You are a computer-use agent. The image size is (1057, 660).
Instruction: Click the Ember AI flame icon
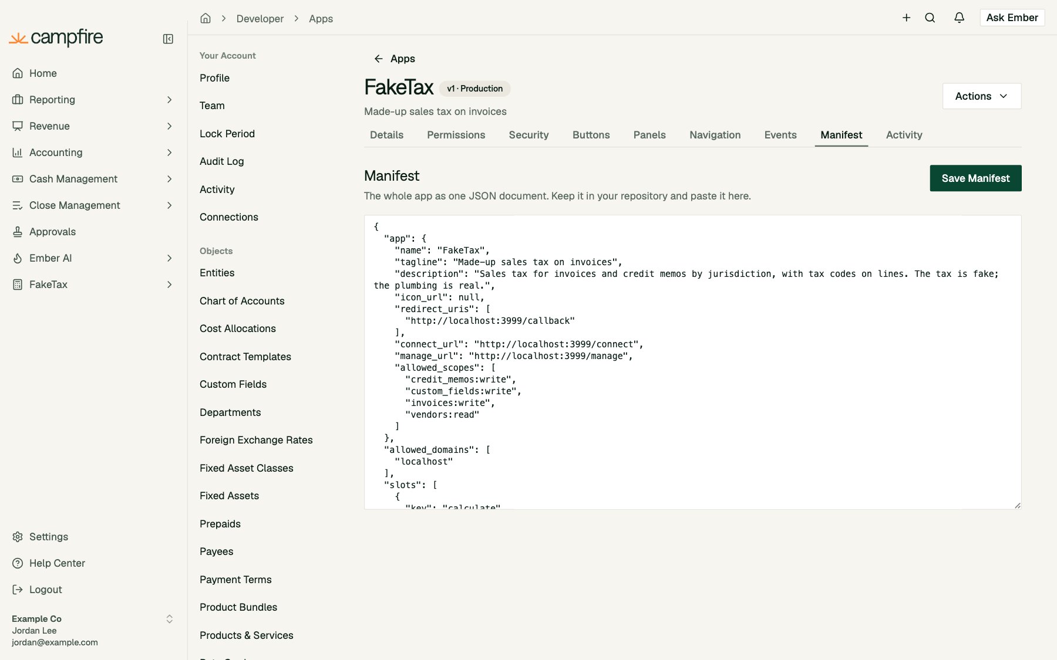pos(18,258)
